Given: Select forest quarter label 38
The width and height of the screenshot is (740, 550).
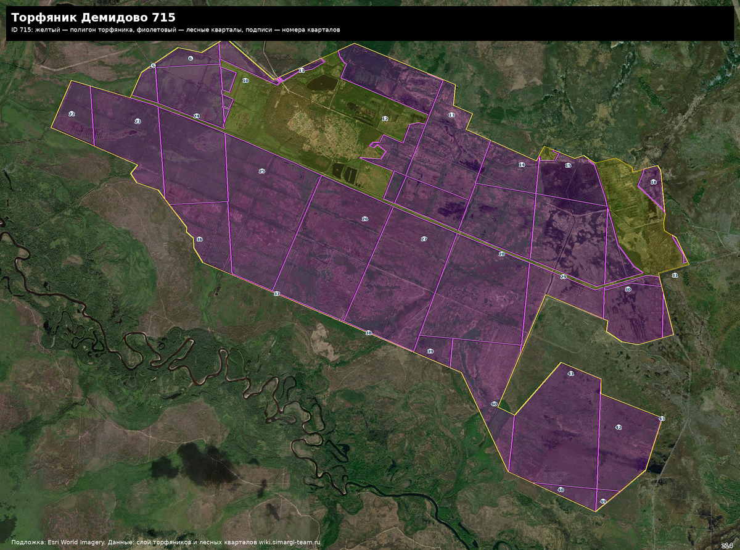Looking at the screenshot, I should [369, 333].
